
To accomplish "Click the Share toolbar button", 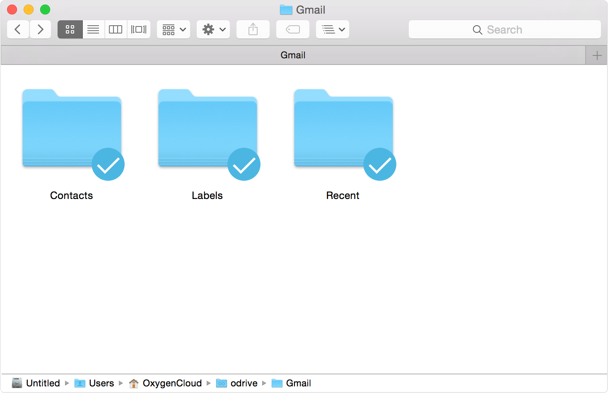I will [x=253, y=29].
